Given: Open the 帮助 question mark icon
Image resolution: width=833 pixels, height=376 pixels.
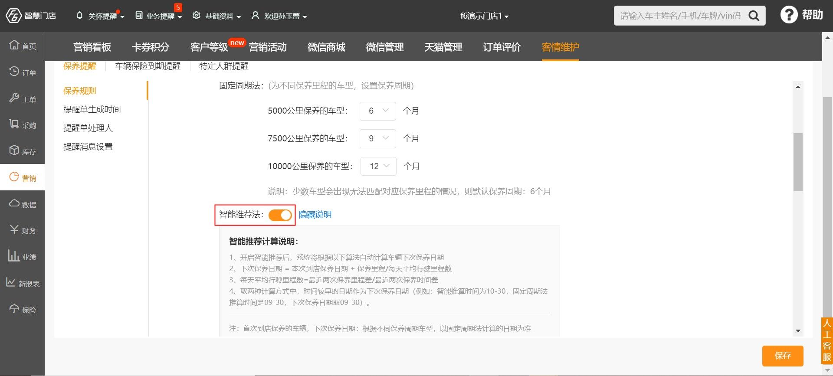Looking at the screenshot, I should (x=789, y=15).
